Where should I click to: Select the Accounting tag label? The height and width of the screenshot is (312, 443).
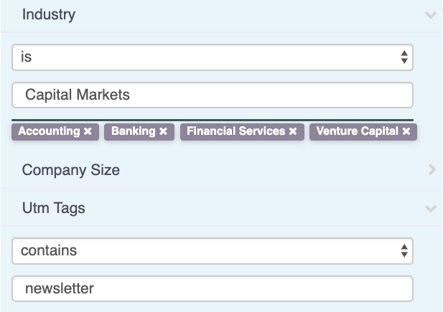pyautogui.click(x=49, y=131)
